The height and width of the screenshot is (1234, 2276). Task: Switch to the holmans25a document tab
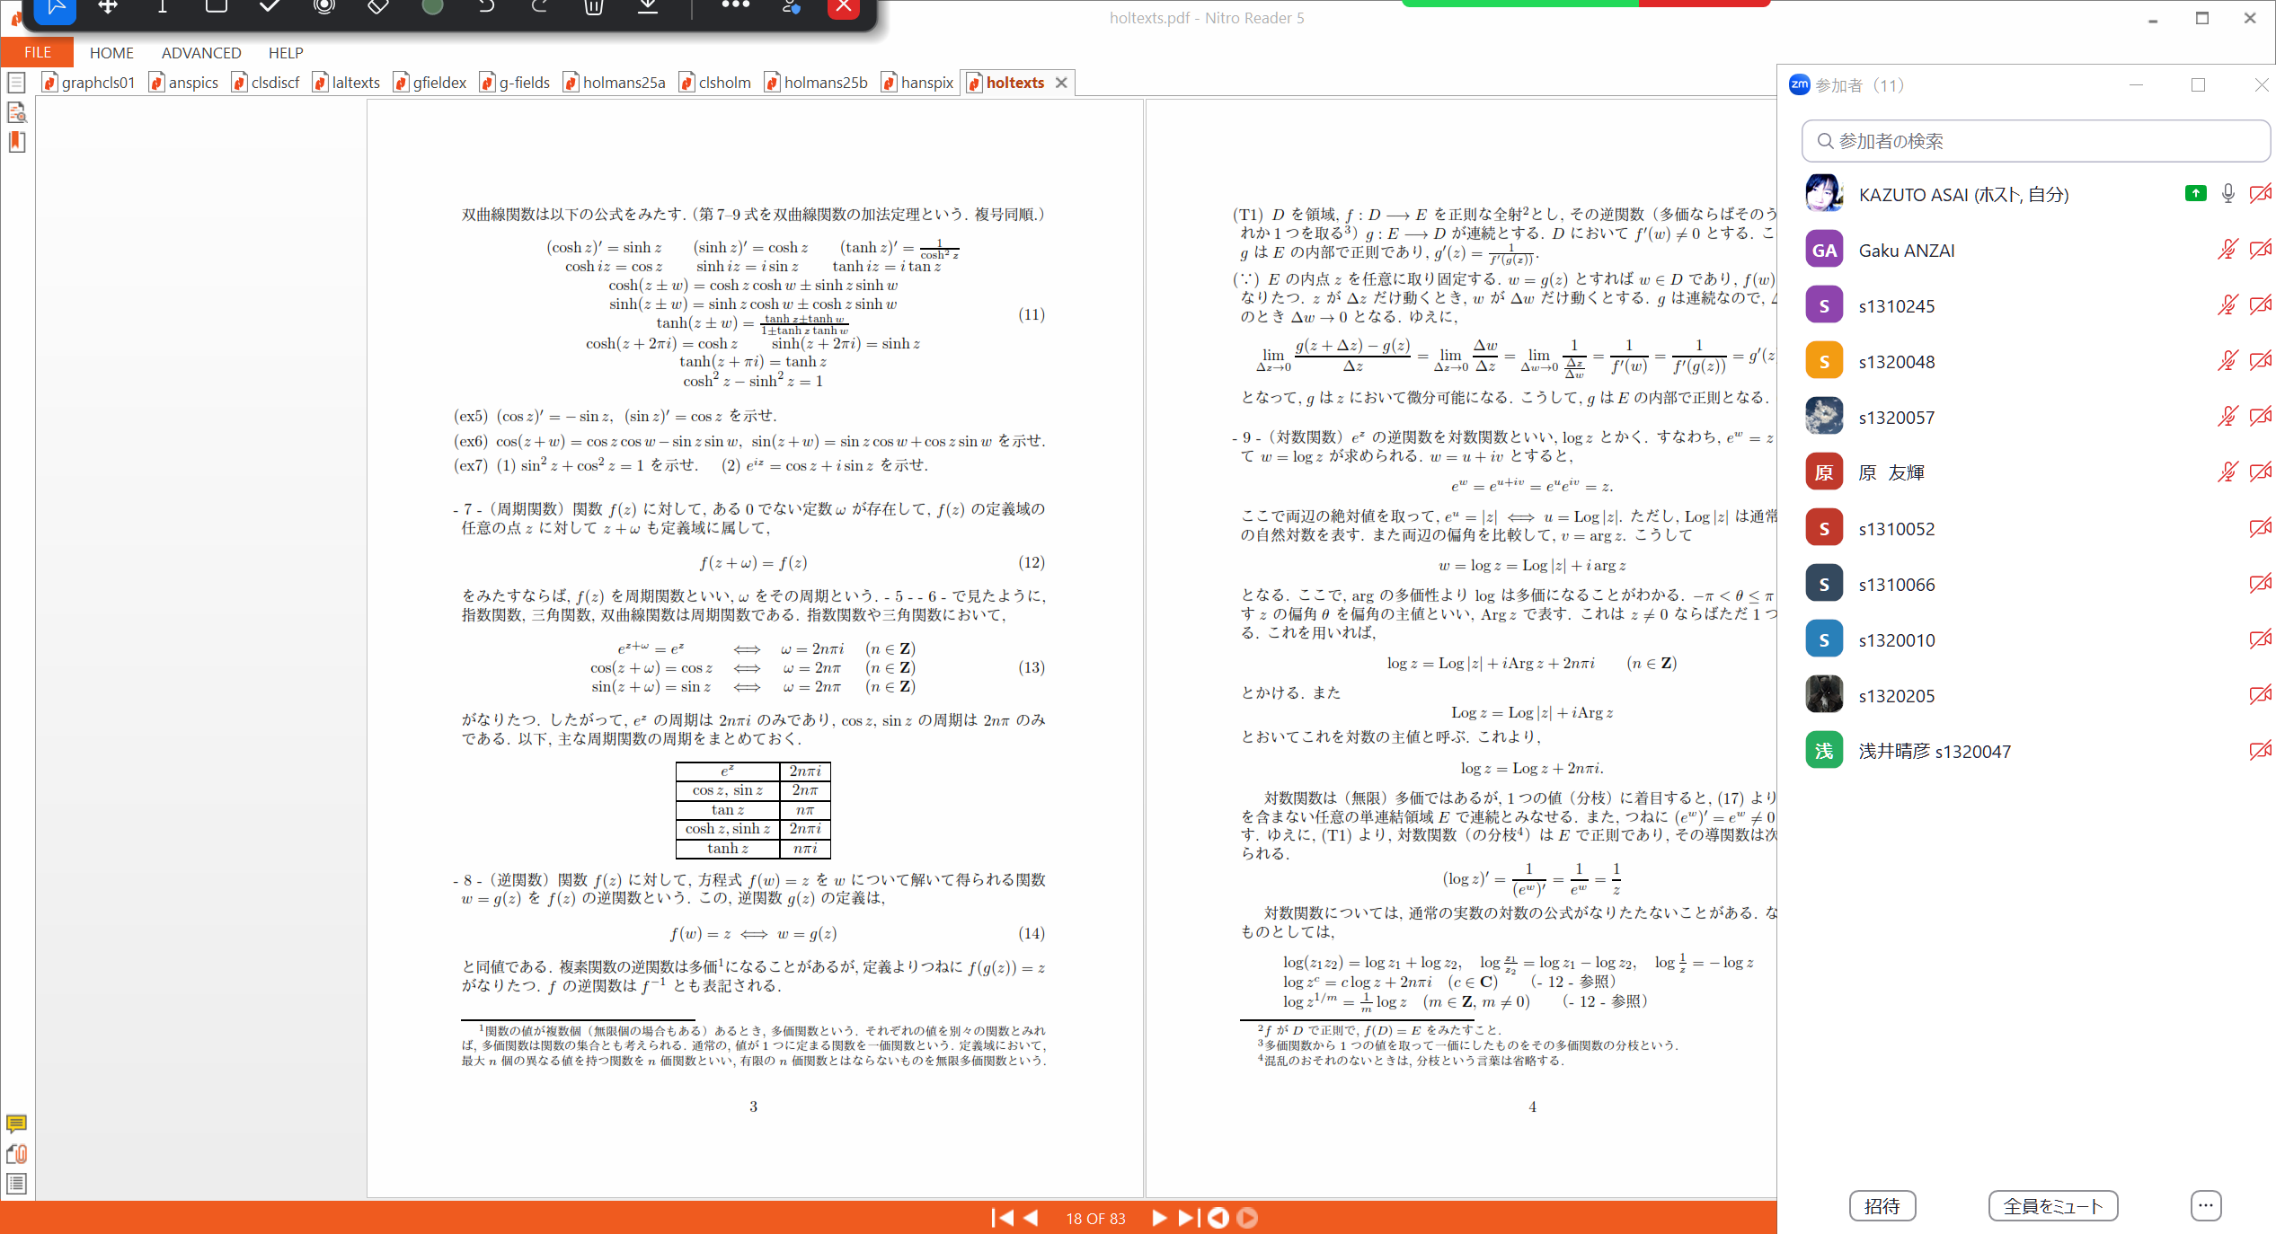[x=615, y=83]
